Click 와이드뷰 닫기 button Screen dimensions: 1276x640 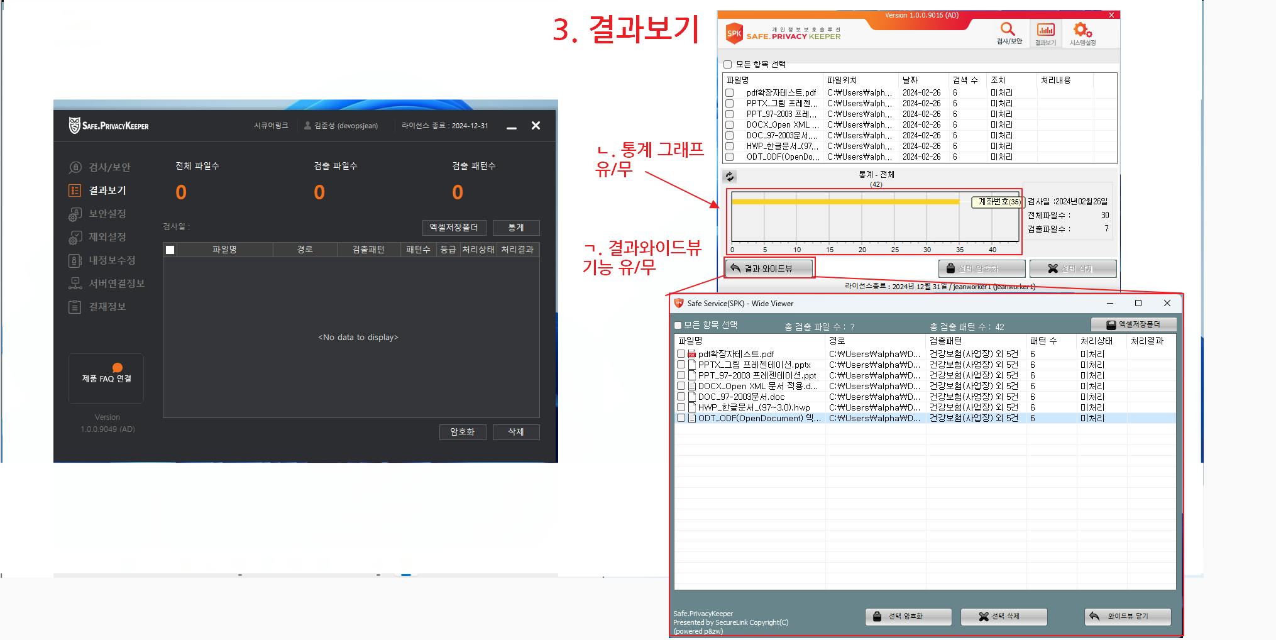[x=1128, y=617]
